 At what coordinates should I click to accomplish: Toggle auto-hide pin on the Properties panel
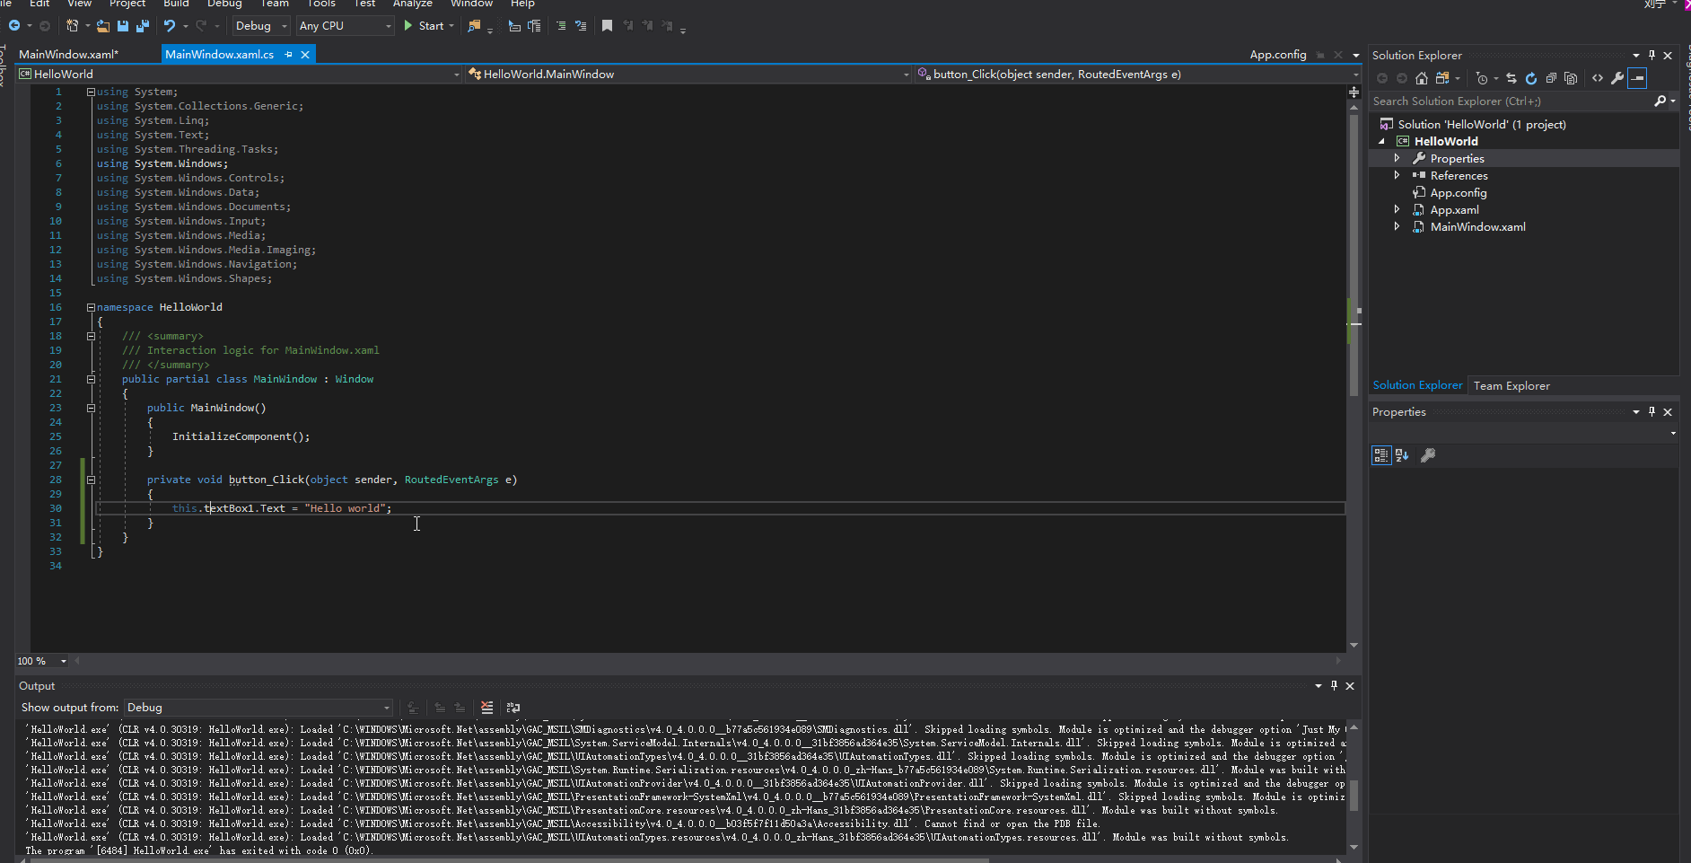coord(1652,412)
